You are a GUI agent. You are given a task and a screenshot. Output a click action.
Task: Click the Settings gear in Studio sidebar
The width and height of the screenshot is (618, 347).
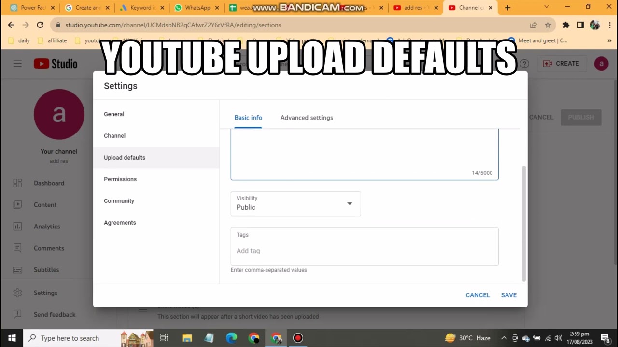pos(17,293)
